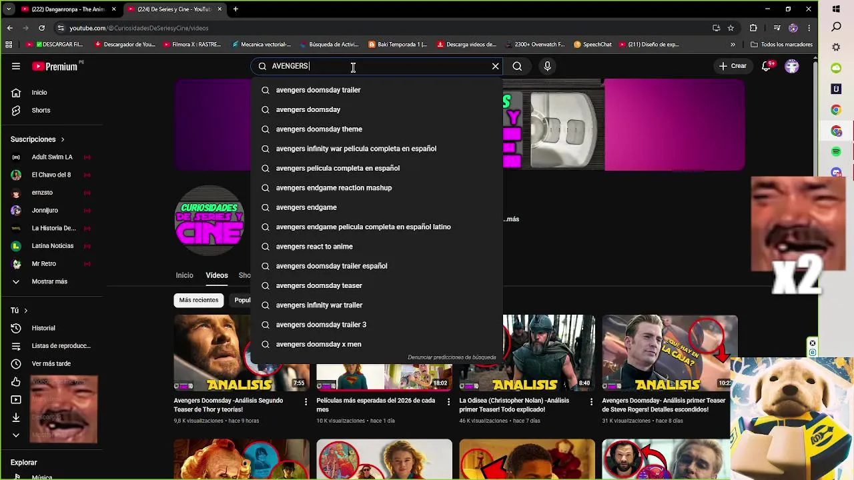Choose avengers doomsday teaser suggestion
Screen dimensions: 854x480
(x=376, y=285)
